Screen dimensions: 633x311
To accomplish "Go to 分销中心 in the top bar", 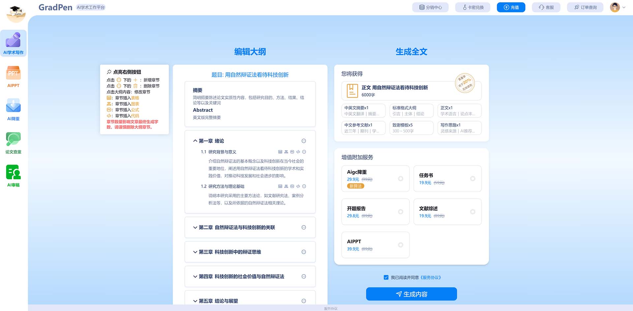I will (x=430, y=7).
